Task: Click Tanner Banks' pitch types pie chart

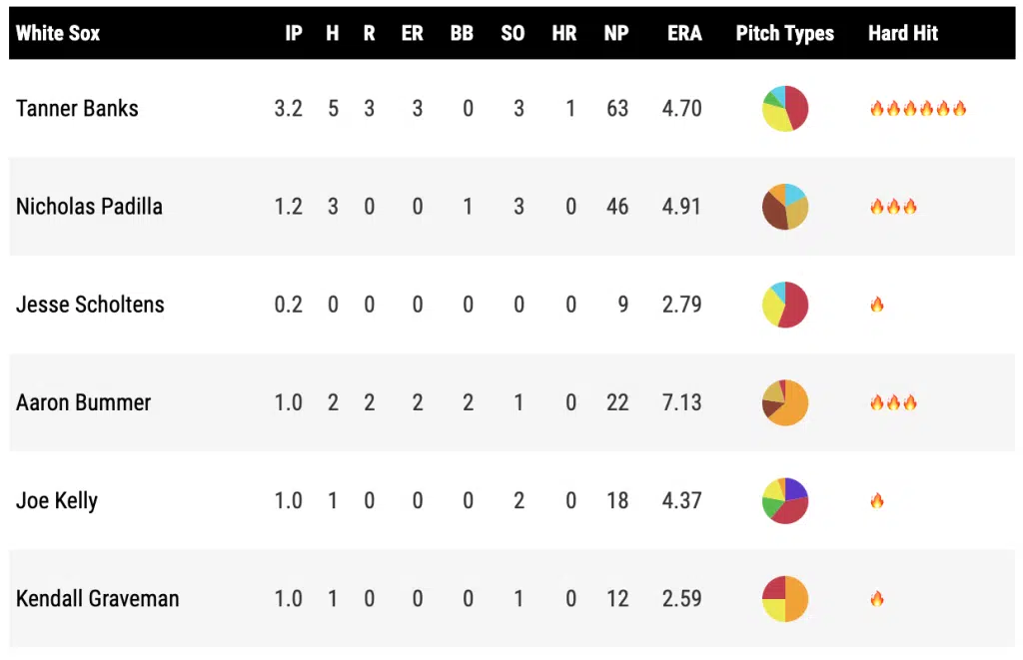Action: click(x=784, y=109)
